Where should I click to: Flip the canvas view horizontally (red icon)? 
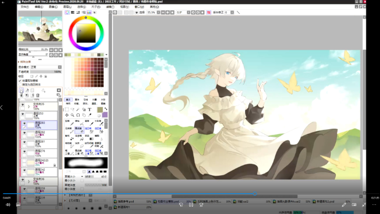[208, 13]
